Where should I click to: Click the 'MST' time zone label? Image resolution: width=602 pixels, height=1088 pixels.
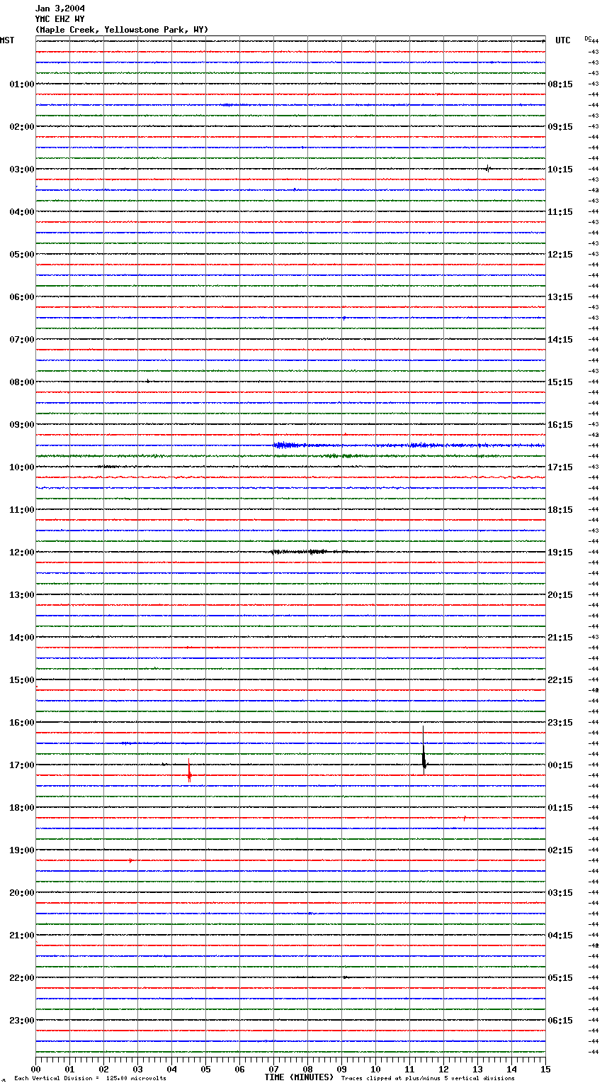tap(7, 40)
